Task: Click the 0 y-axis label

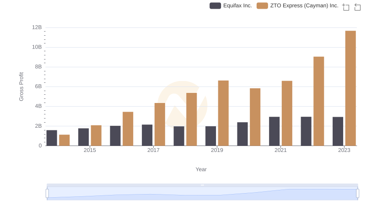Action: click(x=40, y=146)
